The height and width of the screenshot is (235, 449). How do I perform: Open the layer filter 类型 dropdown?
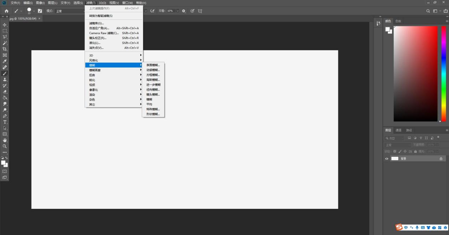point(395,138)
